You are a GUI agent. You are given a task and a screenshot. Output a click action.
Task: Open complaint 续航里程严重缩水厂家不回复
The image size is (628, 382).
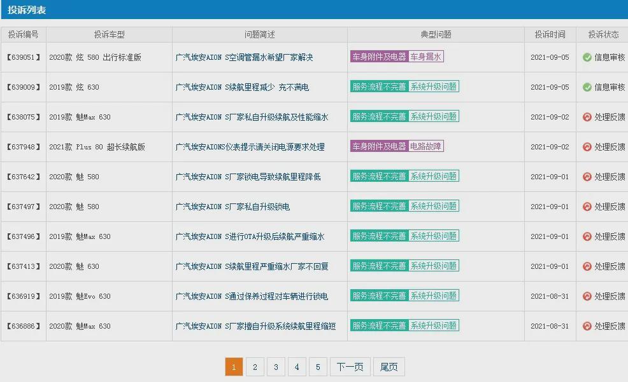252,266
